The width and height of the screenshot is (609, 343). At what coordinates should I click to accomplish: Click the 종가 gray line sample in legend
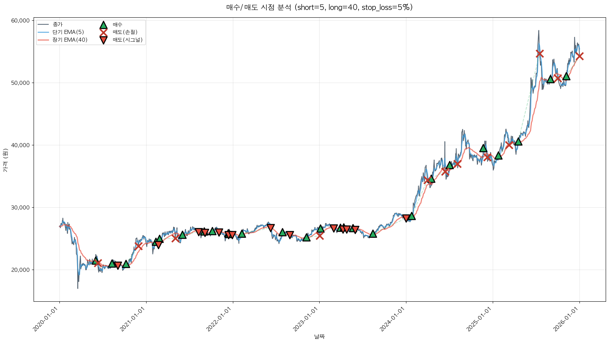coord(43,25)
